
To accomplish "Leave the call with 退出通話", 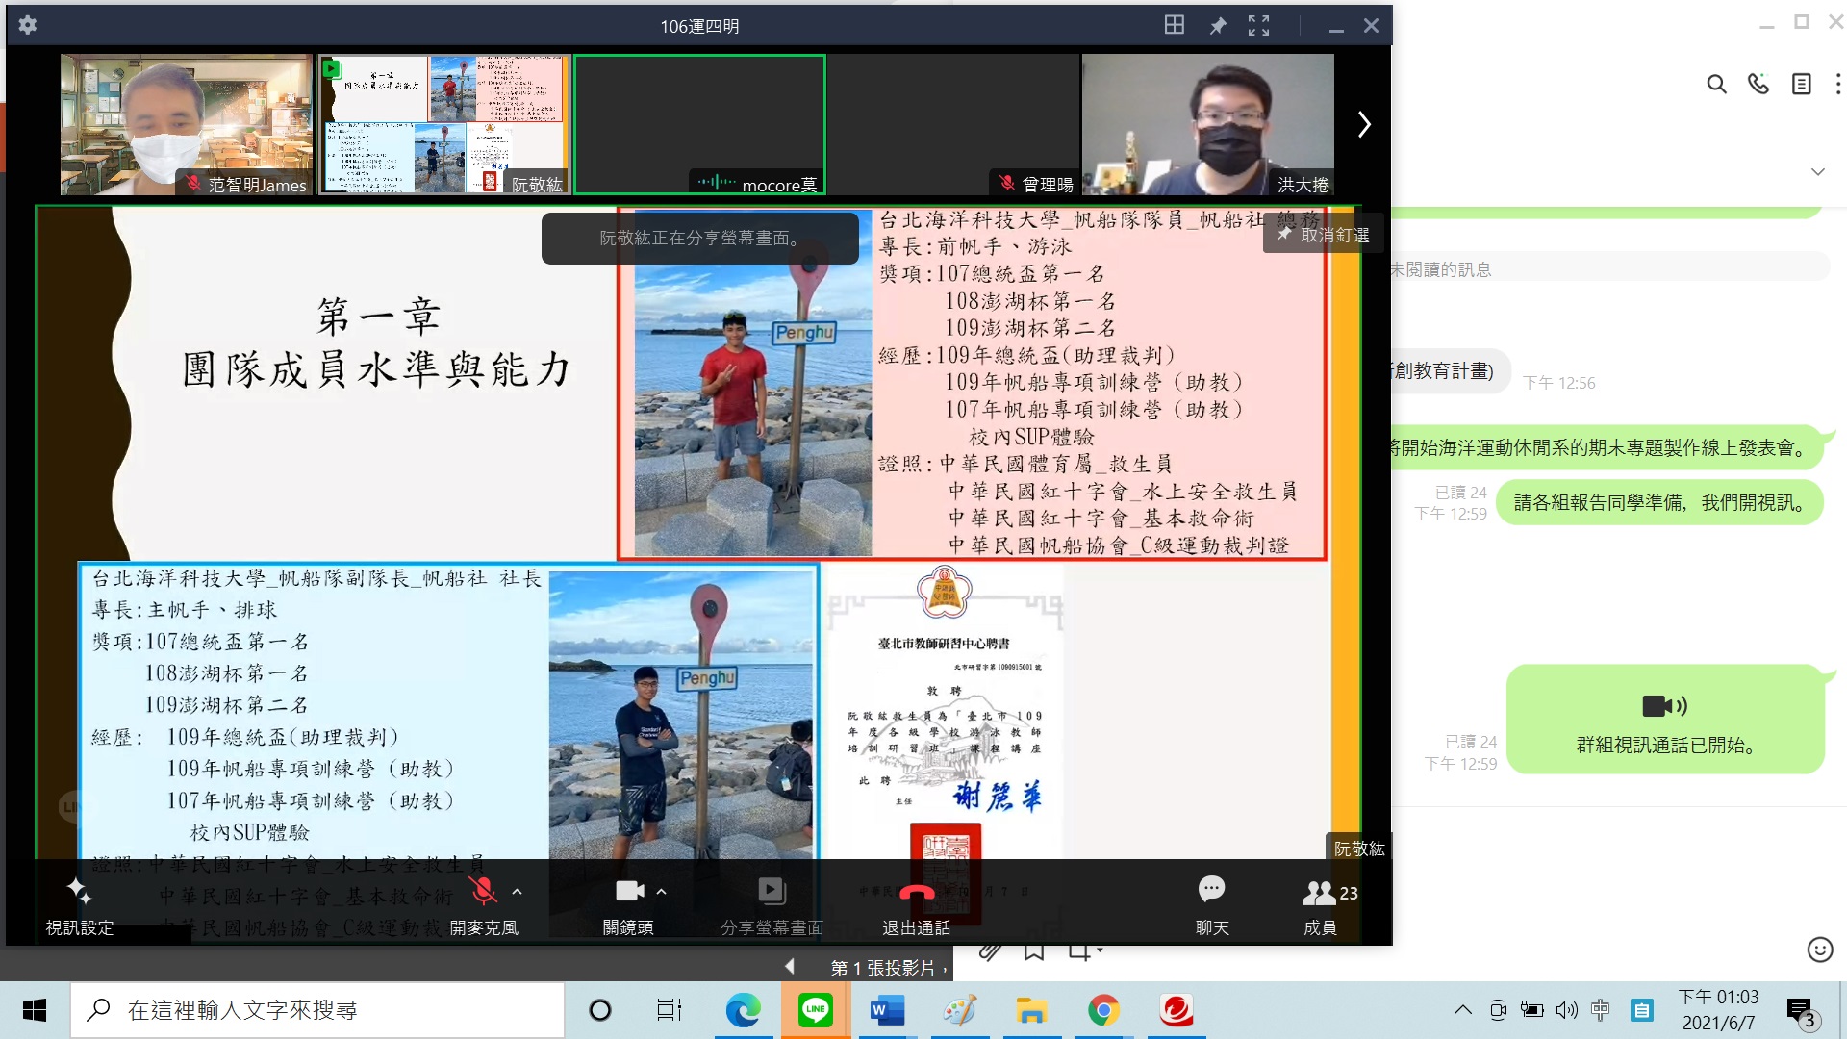I will (917, 905).
